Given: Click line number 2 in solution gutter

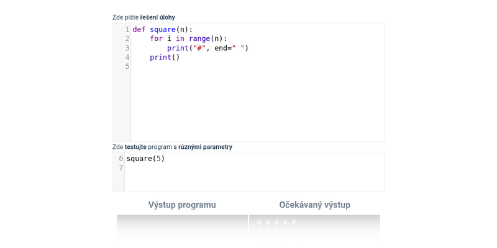Looking at the screenshot, I should (127, 39).
